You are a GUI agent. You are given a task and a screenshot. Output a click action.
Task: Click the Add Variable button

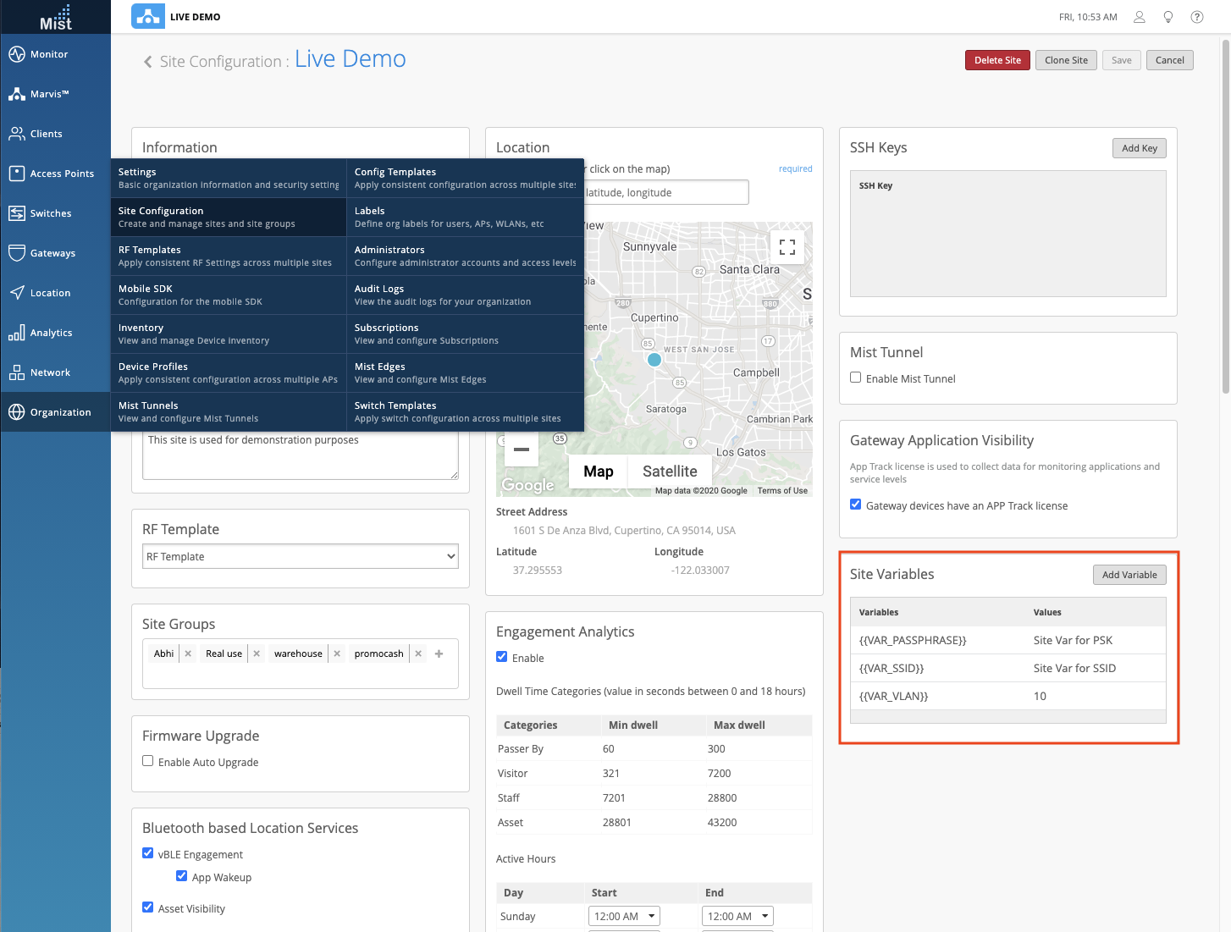(x=1129, y=575)
